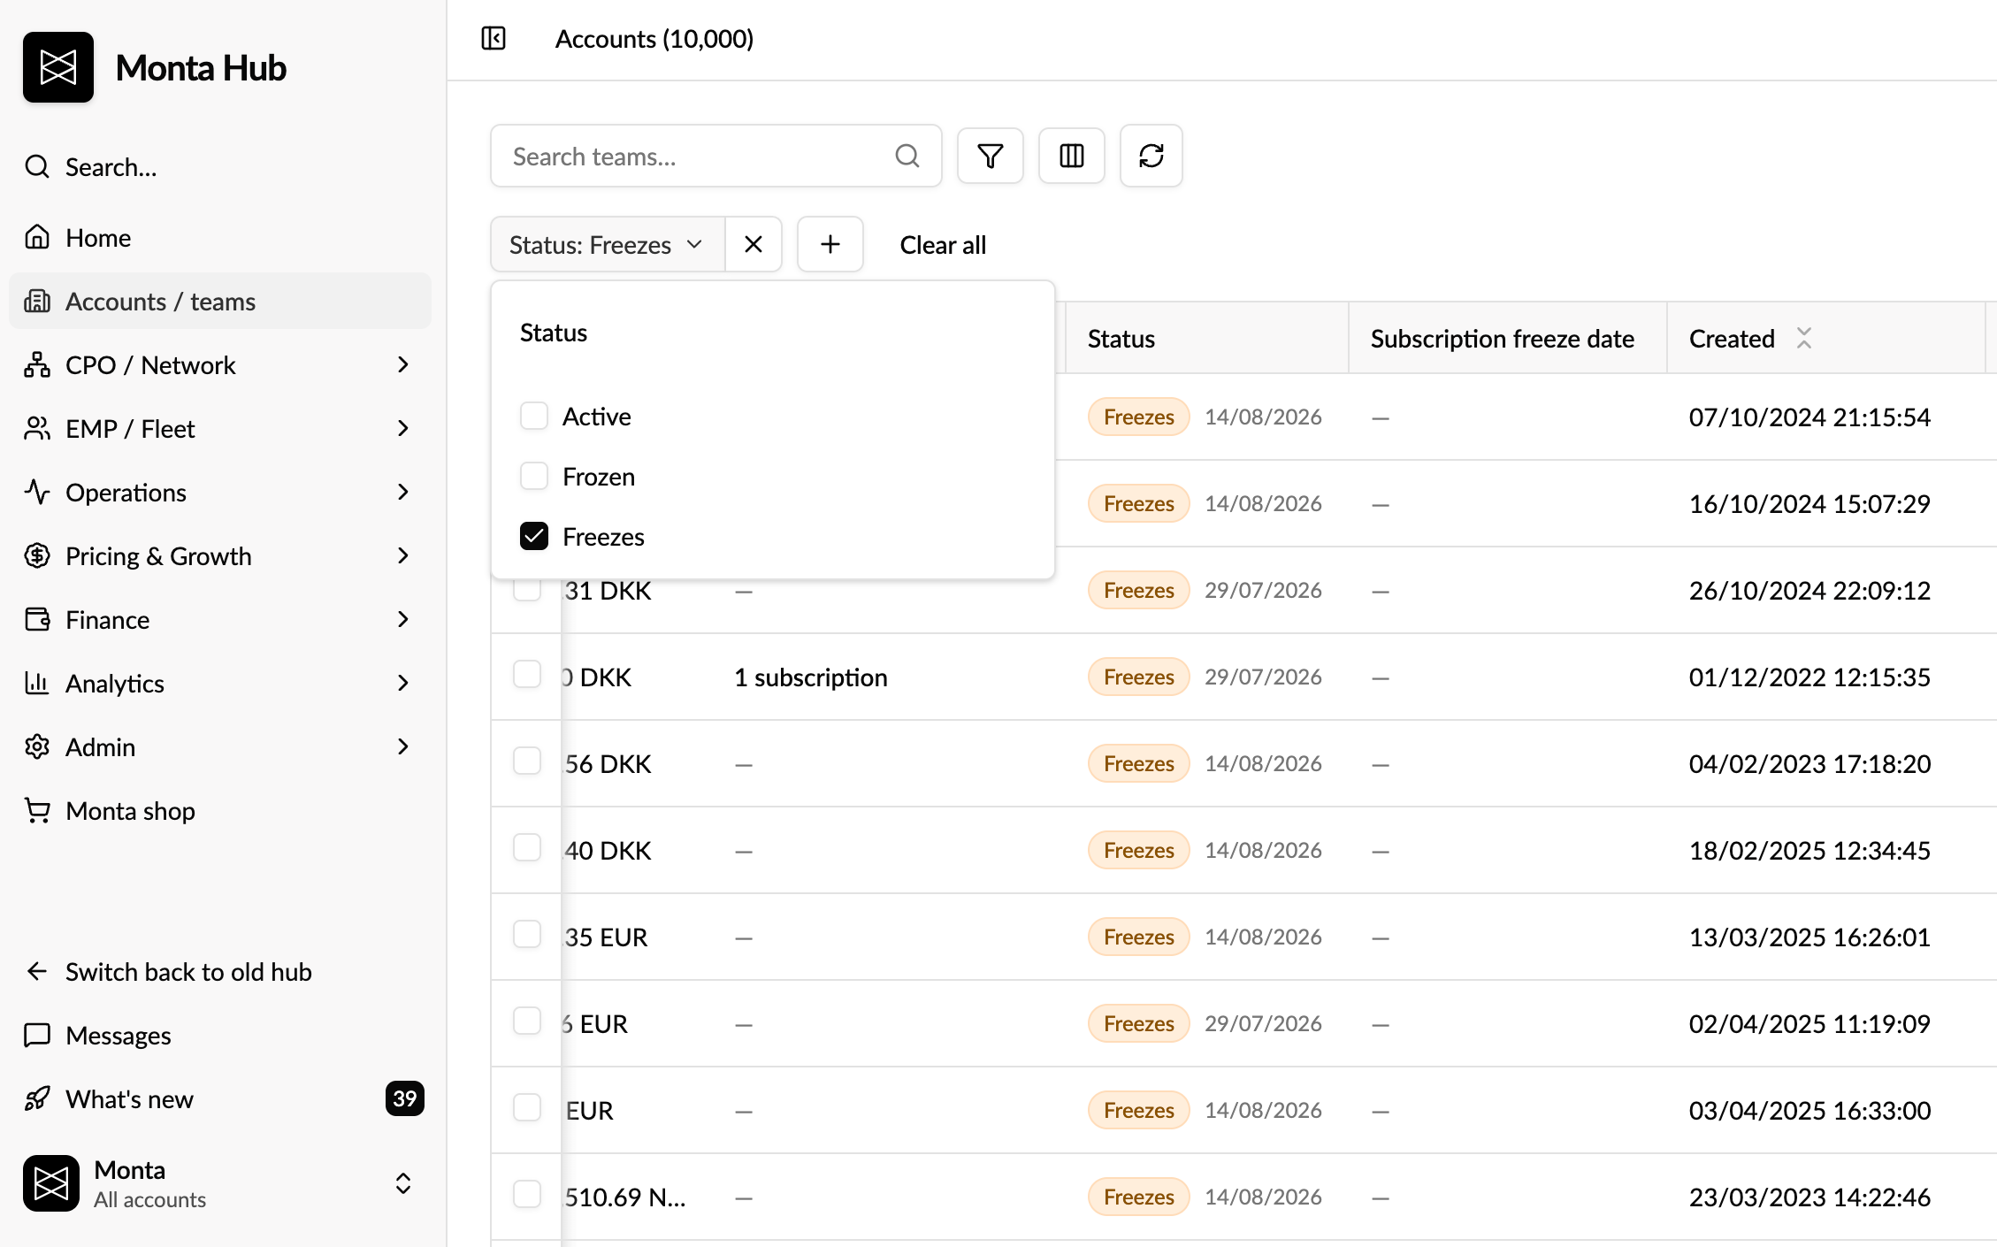Click the 39 notifications badge
This screenshot has width=1997, height=1247.
point(405,1098)
